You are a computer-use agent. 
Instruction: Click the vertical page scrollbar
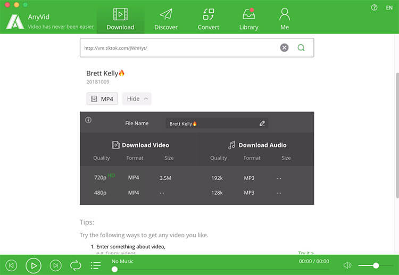397,135
